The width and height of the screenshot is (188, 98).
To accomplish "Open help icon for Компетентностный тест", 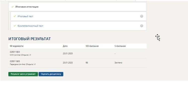I will (142, 26).
